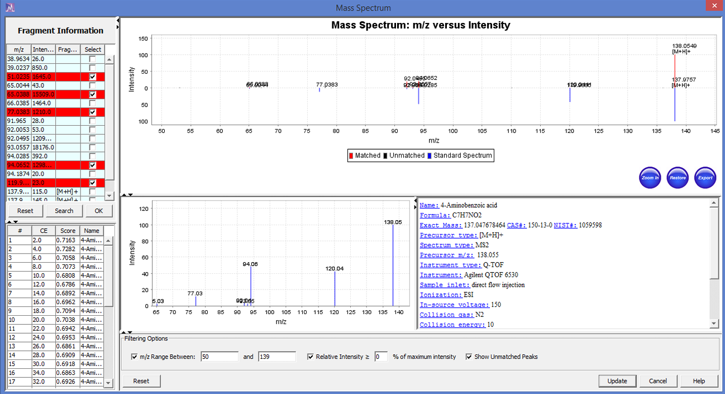Uncheck the 51.0235 fragment checkbox

[x=93, y=77]
